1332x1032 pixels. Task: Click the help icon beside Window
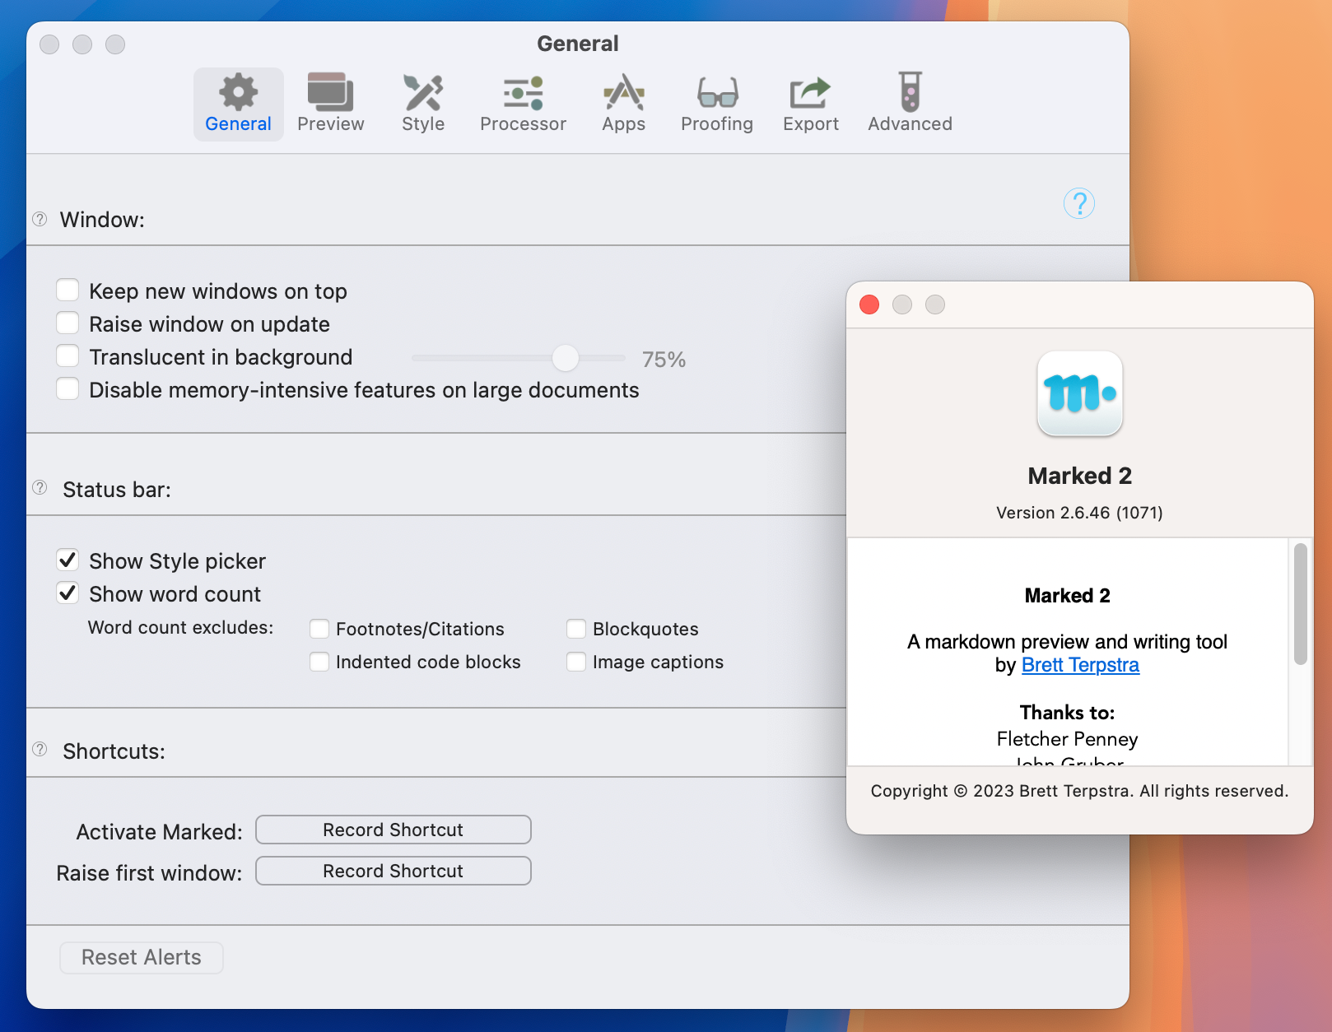40,219
